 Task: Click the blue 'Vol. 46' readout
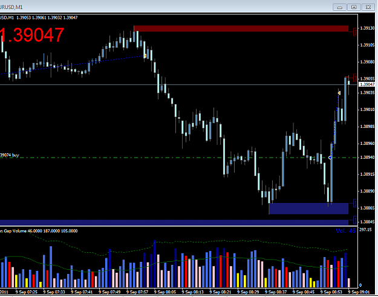click(x=346, y=231)
